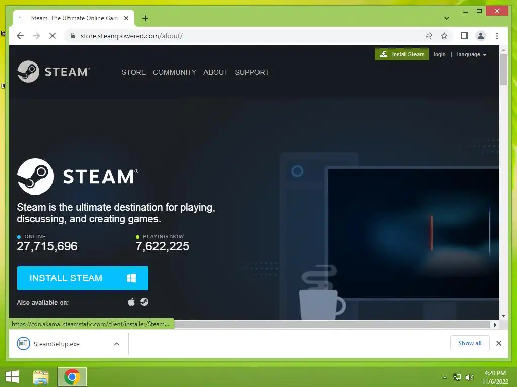This screenshot has height=387, width=517.
Task: Open the volume tray icon
Action: [469, 377]
